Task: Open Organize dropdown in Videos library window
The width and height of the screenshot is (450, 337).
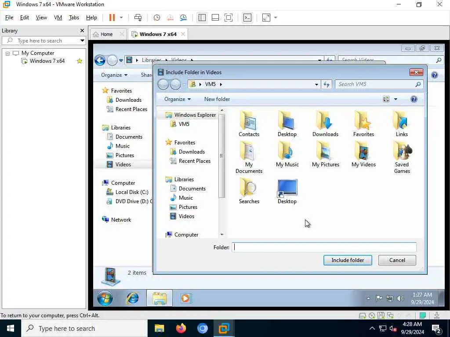Action: [114, 75]
